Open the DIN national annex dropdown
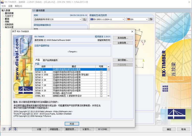This screenshot has width=192, height=136. (137, 19)
